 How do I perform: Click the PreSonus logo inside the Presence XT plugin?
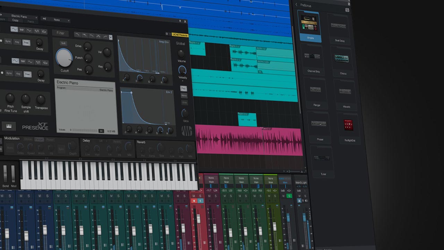pos(186,131)
